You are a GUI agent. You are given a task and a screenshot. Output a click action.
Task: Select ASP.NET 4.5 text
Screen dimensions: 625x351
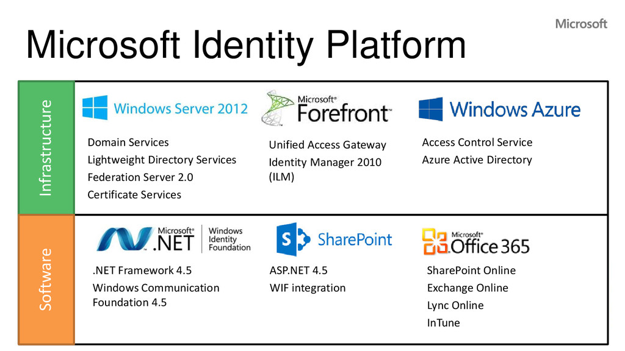(298, 271)
